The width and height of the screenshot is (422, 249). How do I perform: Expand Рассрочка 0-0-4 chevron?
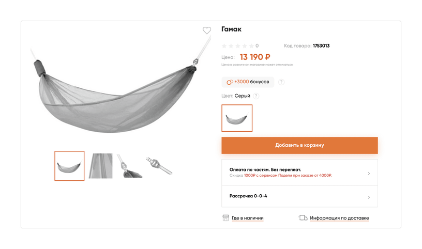tap(369, 197)
